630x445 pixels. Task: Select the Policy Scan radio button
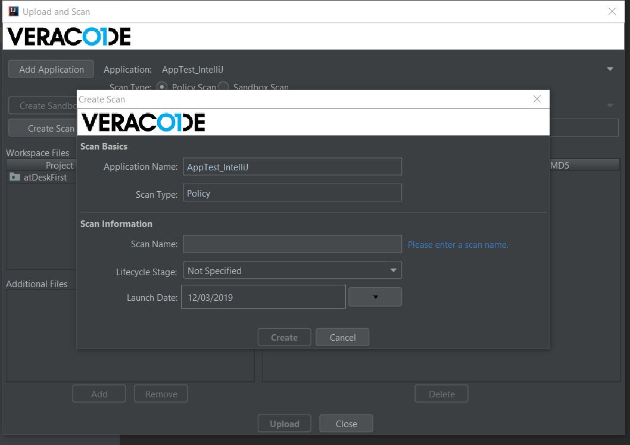point(162,86)
